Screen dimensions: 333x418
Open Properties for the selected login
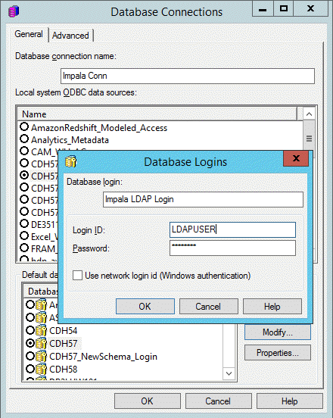click(278, 353)
